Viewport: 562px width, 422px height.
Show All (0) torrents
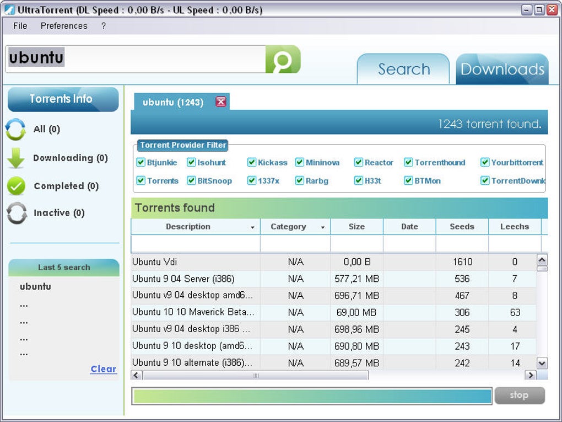coord(47,129)
